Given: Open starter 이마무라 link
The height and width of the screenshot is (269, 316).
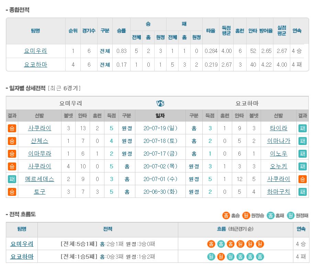Looking at the screenshot, I should click(x=39, y=154).
